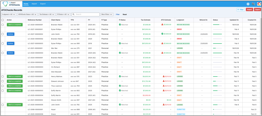Viewport: 262px width, 116px height.
Task: Expand the Lodgment = All dropdown
Action: [9, 15]
